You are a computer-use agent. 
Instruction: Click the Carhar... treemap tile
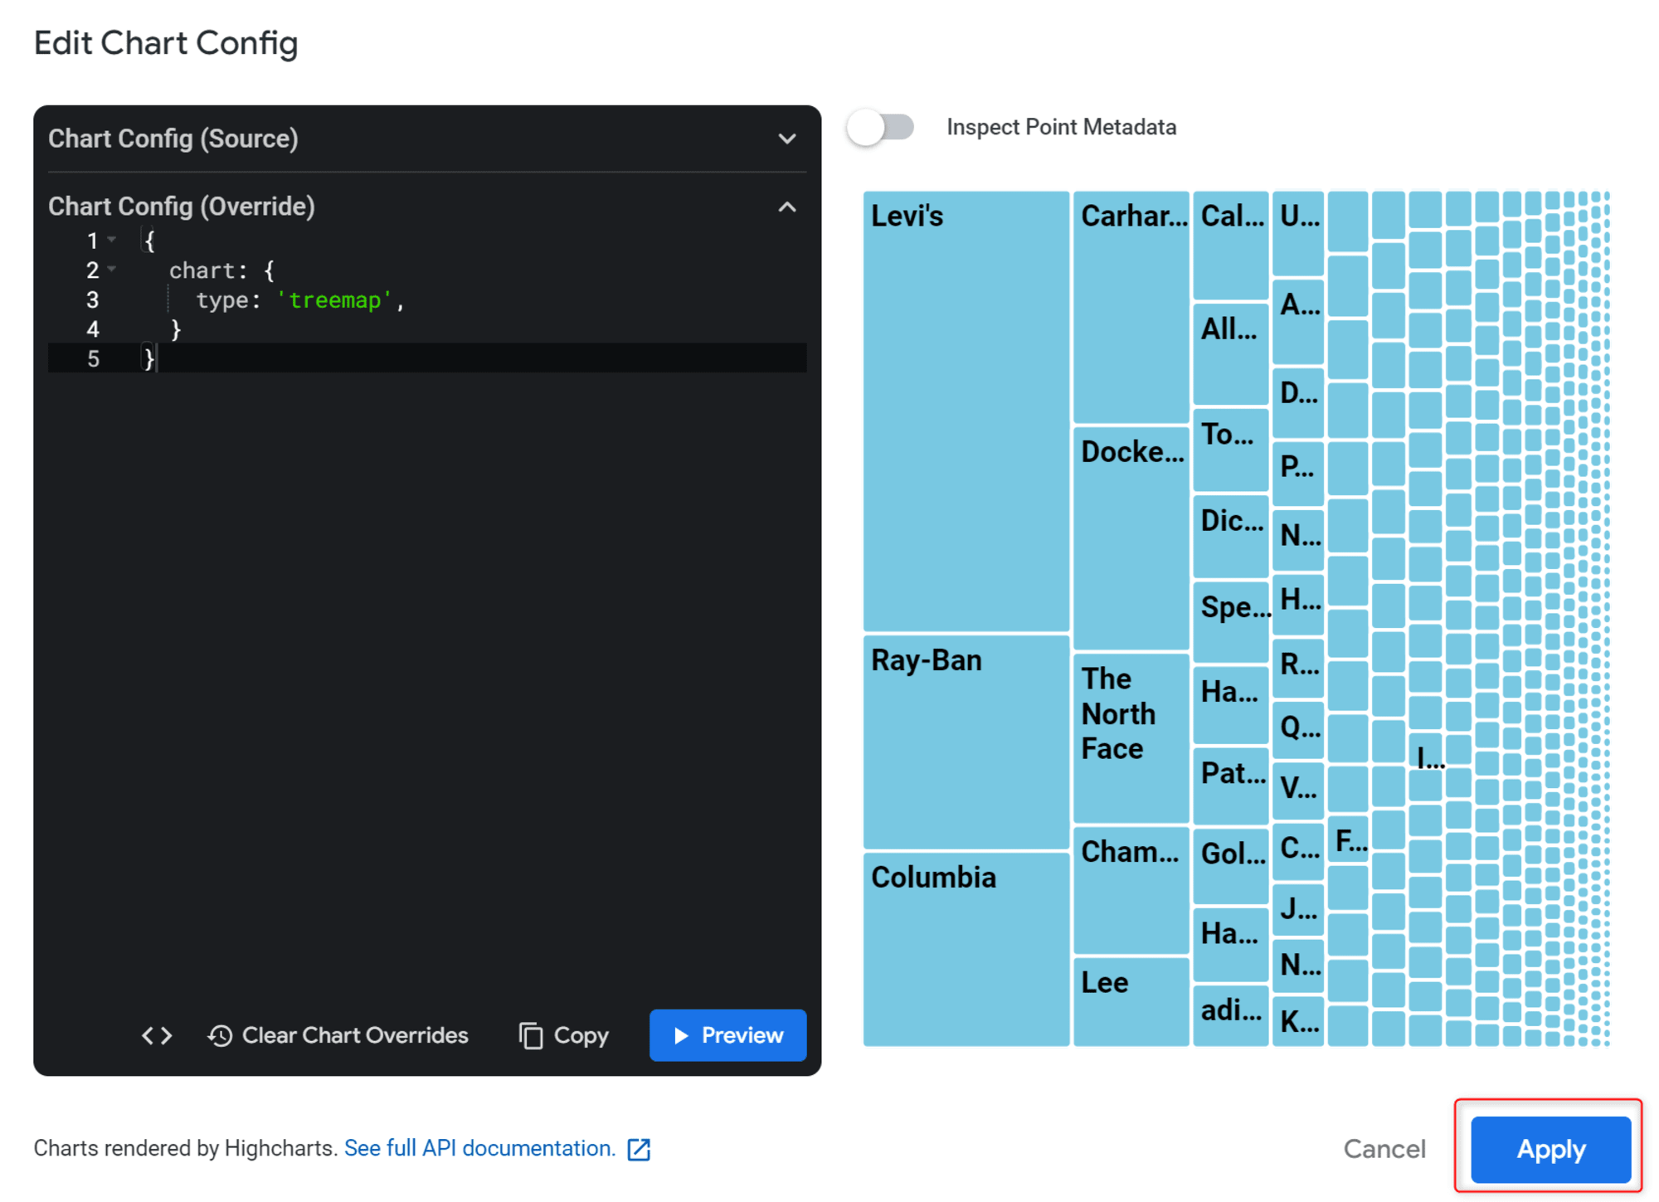(x=1131, y=307)
